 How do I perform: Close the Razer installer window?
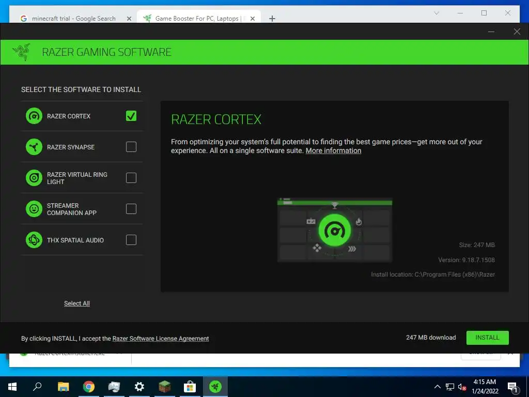point(517,32)
